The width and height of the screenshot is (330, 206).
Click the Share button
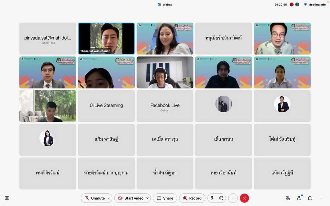(x=165, y=198)
